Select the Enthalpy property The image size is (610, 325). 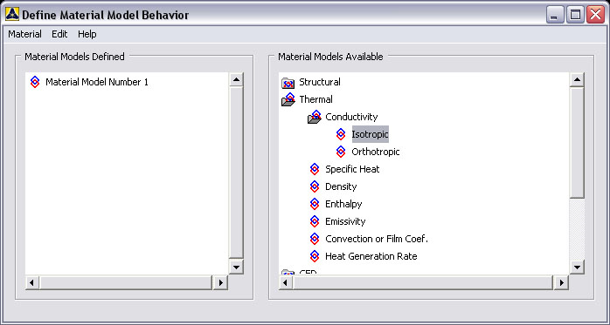pos(343,204)
